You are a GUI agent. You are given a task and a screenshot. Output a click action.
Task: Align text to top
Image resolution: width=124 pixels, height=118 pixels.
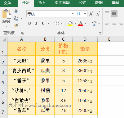point(107,13)
